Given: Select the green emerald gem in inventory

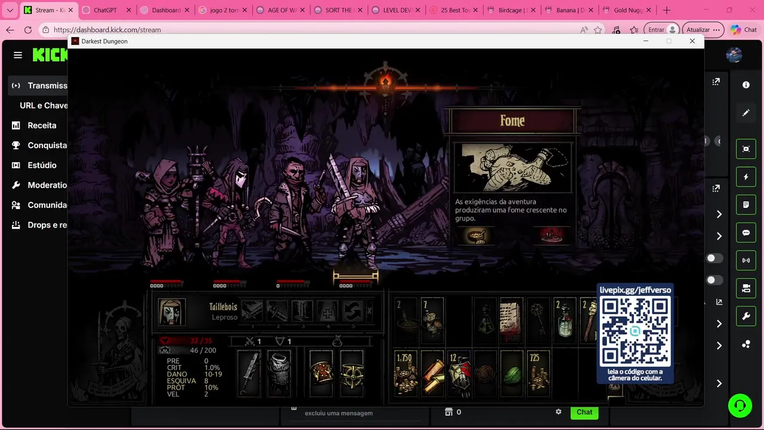Looking at the screenshot, I should (x=512, y=373).
